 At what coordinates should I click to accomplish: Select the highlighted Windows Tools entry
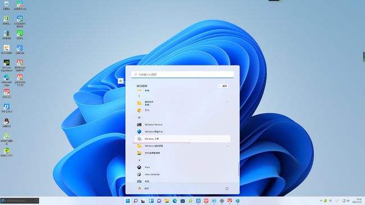pyautogui.click(x=182, y=139)
